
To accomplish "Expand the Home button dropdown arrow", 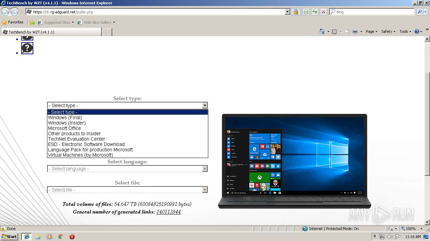I will (328, 31).
